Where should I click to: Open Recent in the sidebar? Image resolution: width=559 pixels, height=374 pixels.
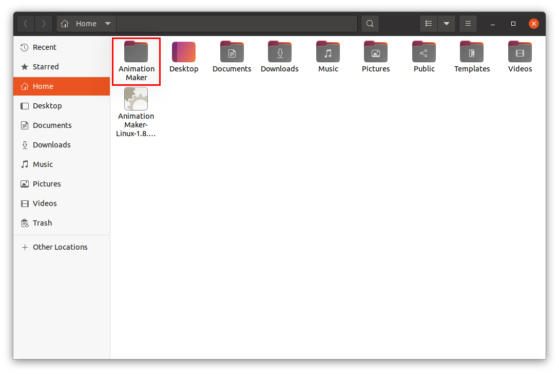62,47
